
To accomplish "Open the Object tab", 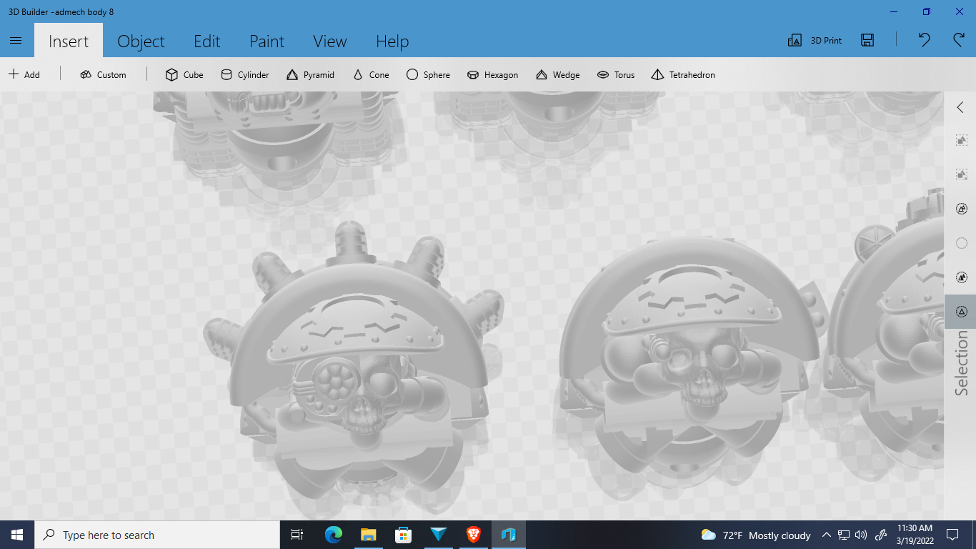I will click(141, 41).
